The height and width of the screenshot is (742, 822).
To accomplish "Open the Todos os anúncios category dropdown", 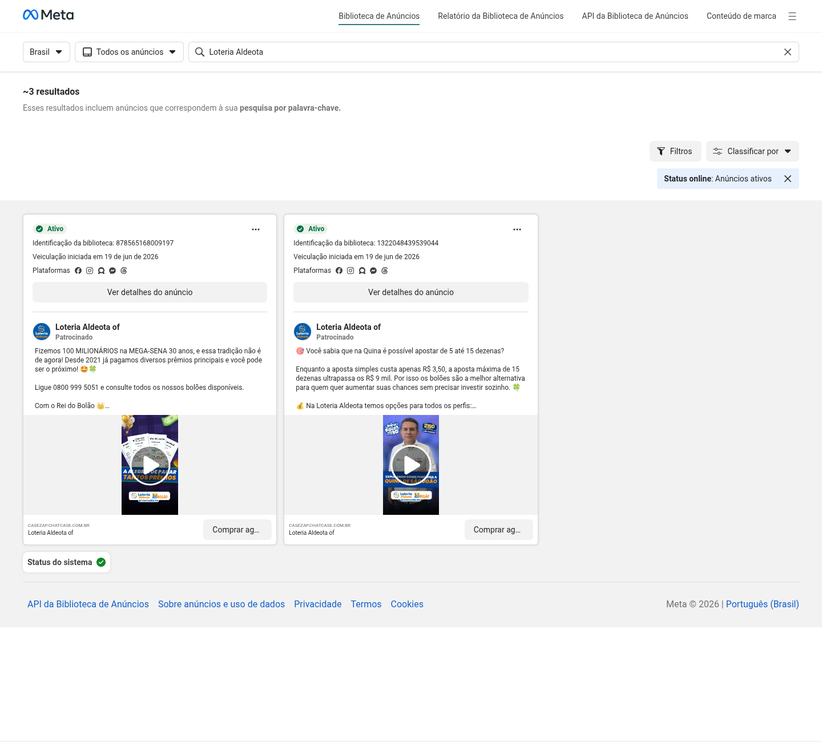I will point(129,52).
